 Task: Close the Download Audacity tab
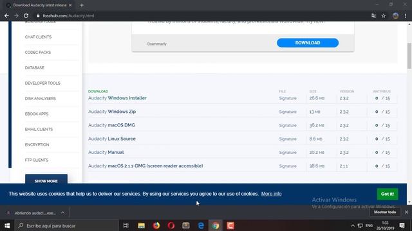click(70, 5)
